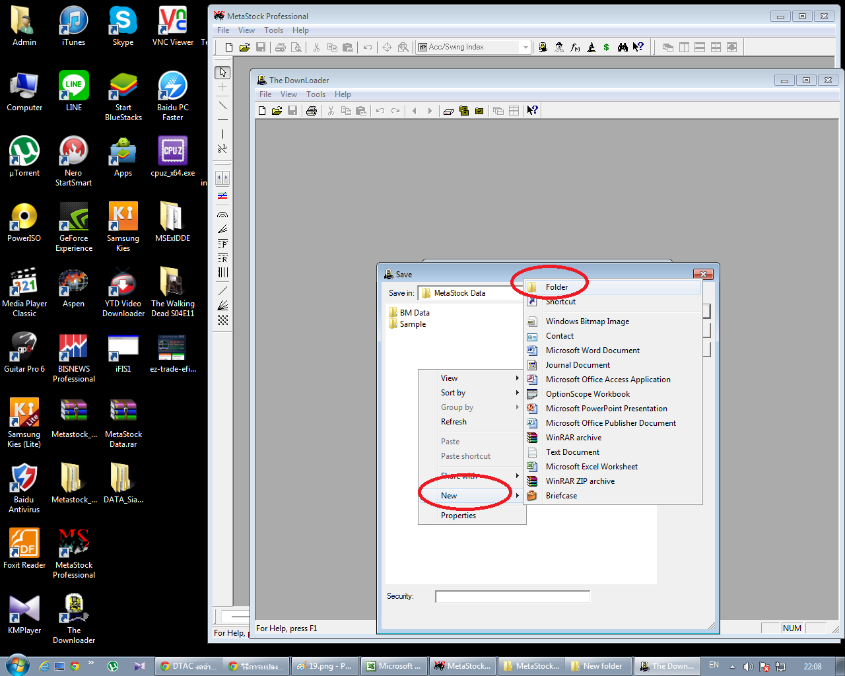
Task: Select the Fibonacci arcs tool
Action: pos(222,215)
